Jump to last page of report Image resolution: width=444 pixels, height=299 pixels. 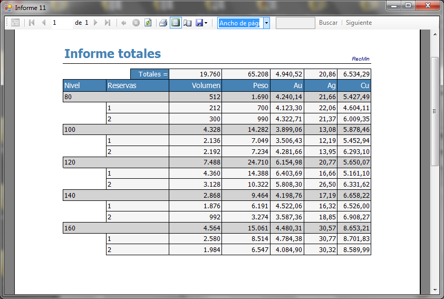[x=108, y=23]
